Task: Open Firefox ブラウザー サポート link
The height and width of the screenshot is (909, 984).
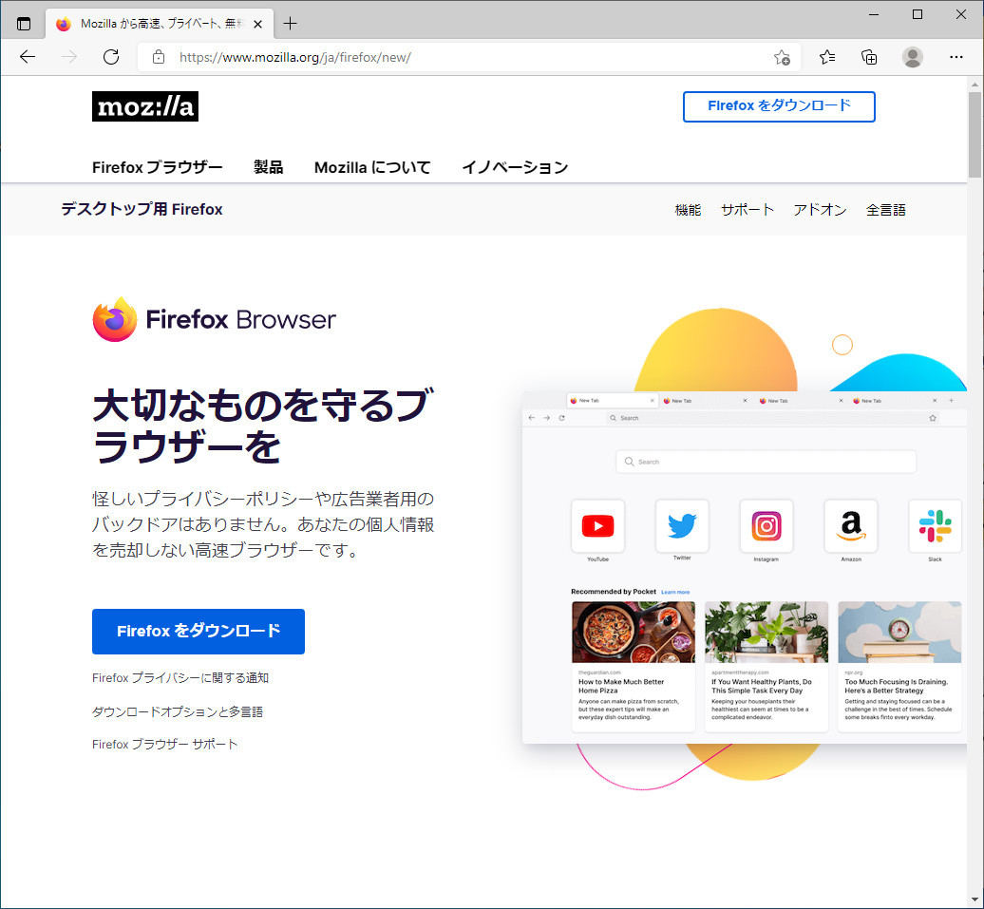Action: (165, 745)
